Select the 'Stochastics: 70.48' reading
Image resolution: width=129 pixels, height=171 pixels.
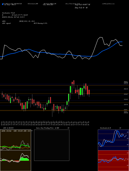[8, 13]
